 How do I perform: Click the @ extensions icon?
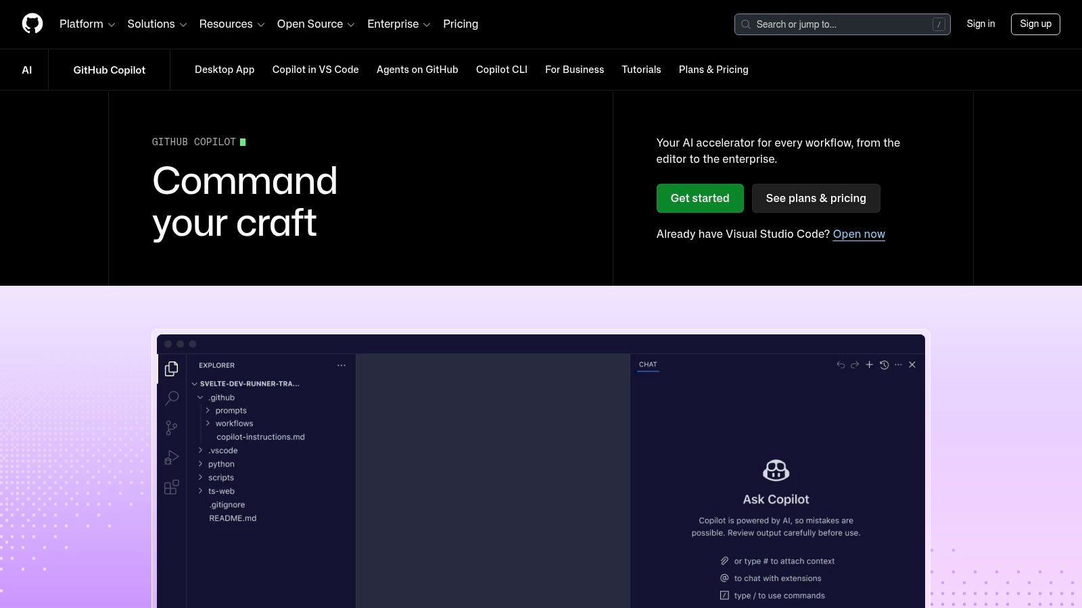pyautogui.click(x=724, y=578)
